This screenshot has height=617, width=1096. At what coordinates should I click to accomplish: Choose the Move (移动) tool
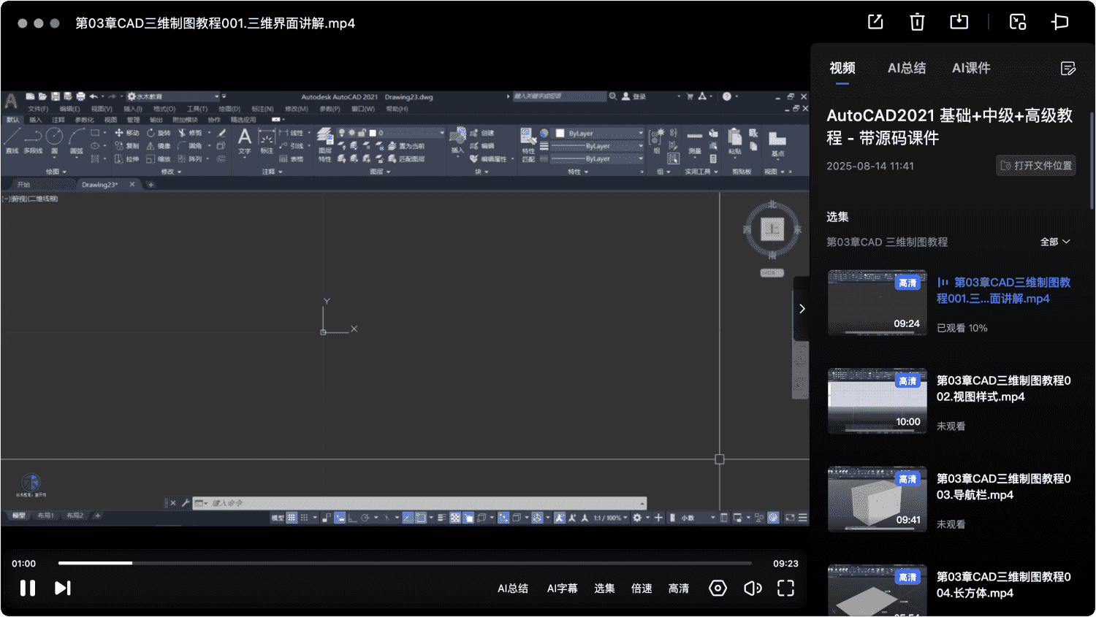pyautogui.click(x=126, y=133)
